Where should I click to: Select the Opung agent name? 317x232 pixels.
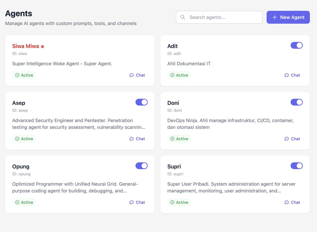(x=21, y=167)
